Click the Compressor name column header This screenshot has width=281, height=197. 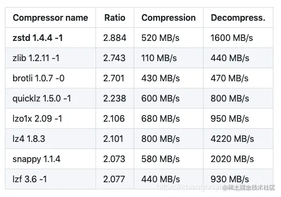pos(50,18)
